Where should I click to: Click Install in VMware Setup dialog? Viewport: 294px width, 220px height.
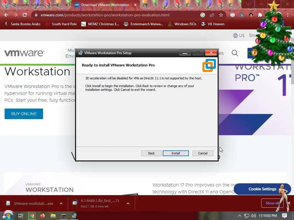pos(176,153)
